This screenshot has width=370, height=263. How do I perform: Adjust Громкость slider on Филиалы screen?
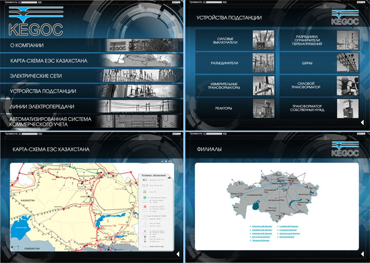click(x=214, y=134)
